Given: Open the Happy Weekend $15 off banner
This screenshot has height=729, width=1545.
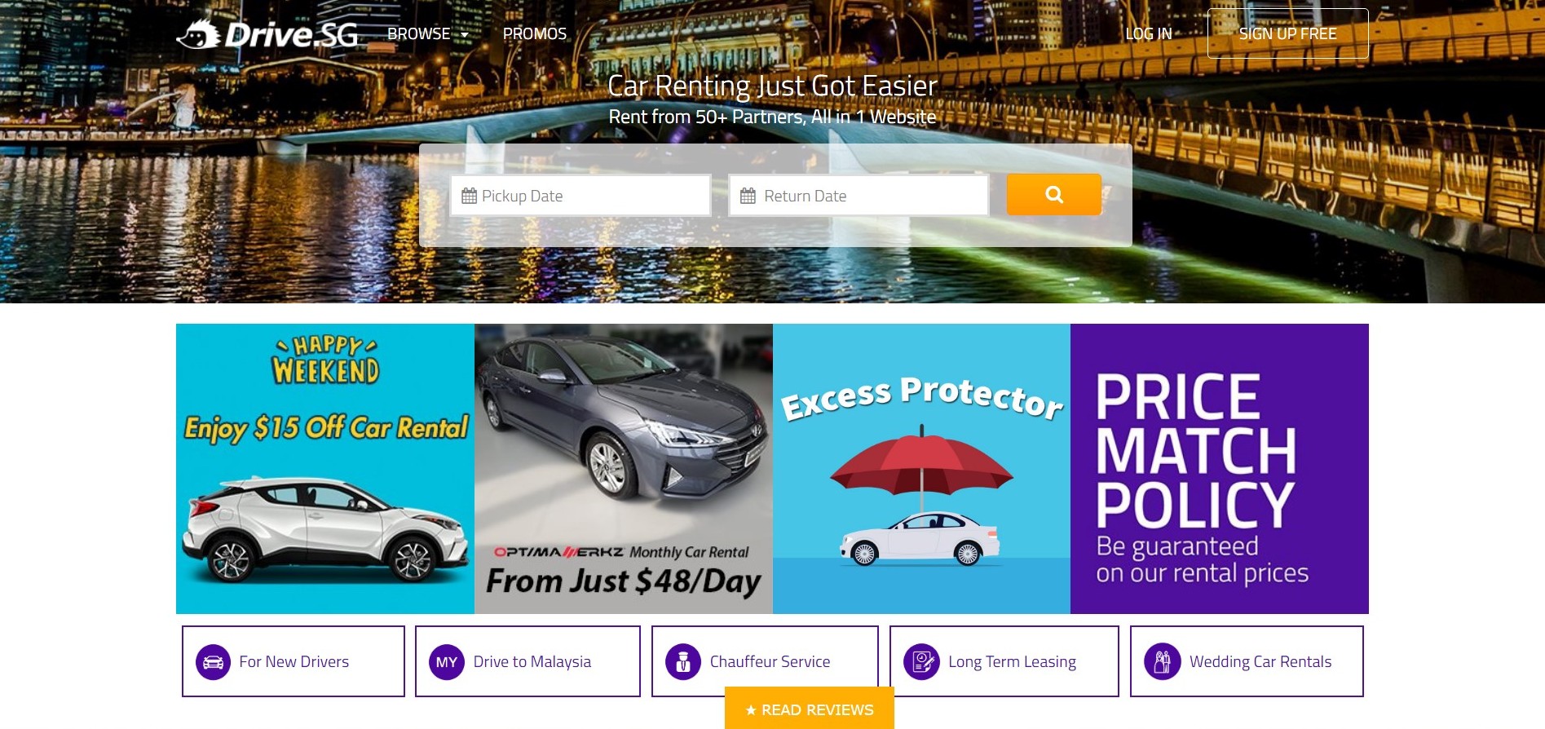Looking at the screenshot, I should click(x=325, y=469).
